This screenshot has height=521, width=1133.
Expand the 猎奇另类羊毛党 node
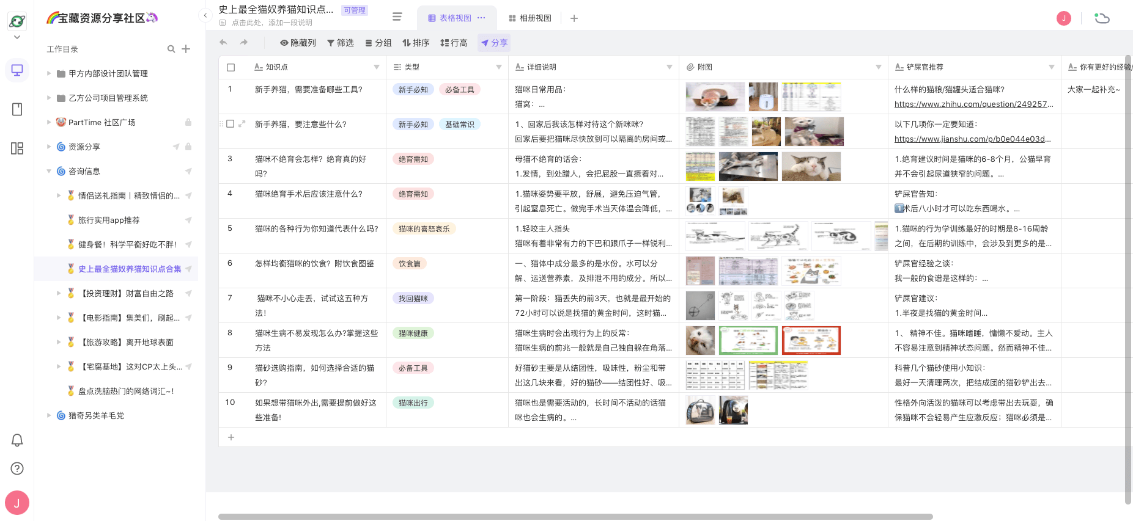pos(49,415)
